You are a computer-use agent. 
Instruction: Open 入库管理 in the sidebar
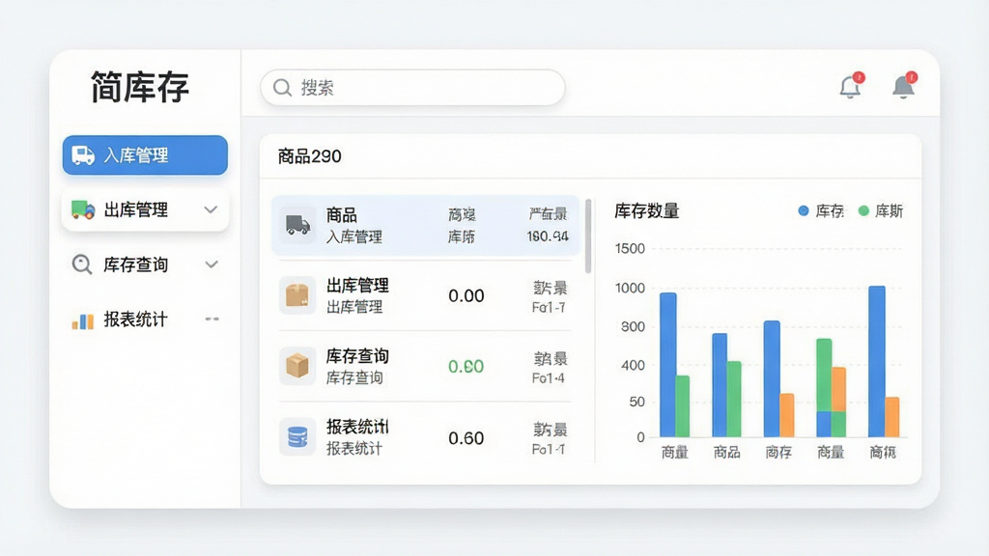[x=145, y=155]
